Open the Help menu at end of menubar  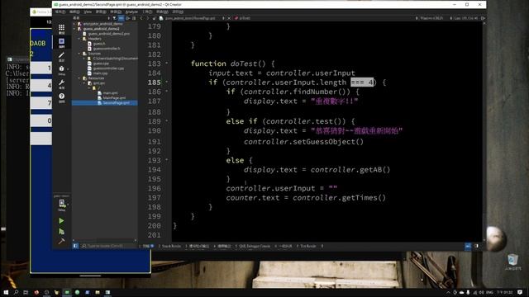(178, 12)
